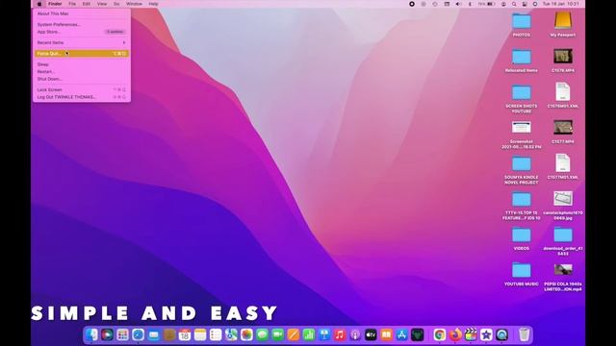The height and width of the screenshot is (346, 616).
Task: Launch FaceTime from the Dock
Action: tap(278, 334)
